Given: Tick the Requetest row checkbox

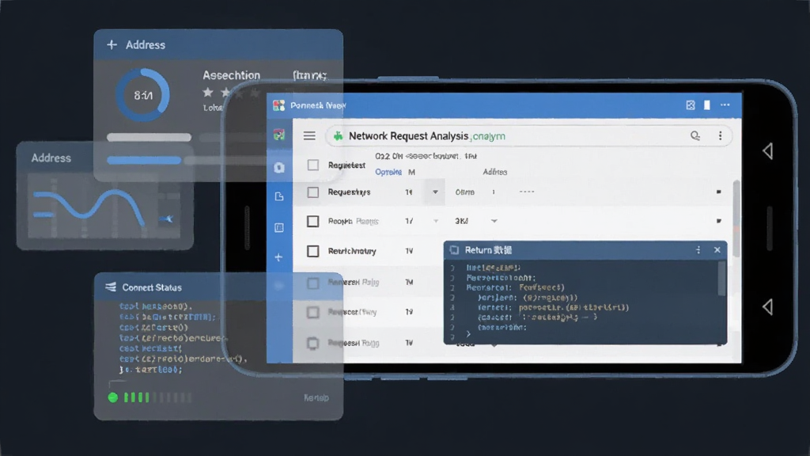Looking at the screenshot, I should (x=313, y=165).
